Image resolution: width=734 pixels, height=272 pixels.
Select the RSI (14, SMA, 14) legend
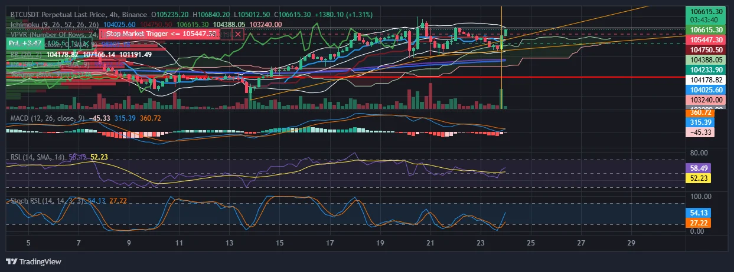pos(37,157)
